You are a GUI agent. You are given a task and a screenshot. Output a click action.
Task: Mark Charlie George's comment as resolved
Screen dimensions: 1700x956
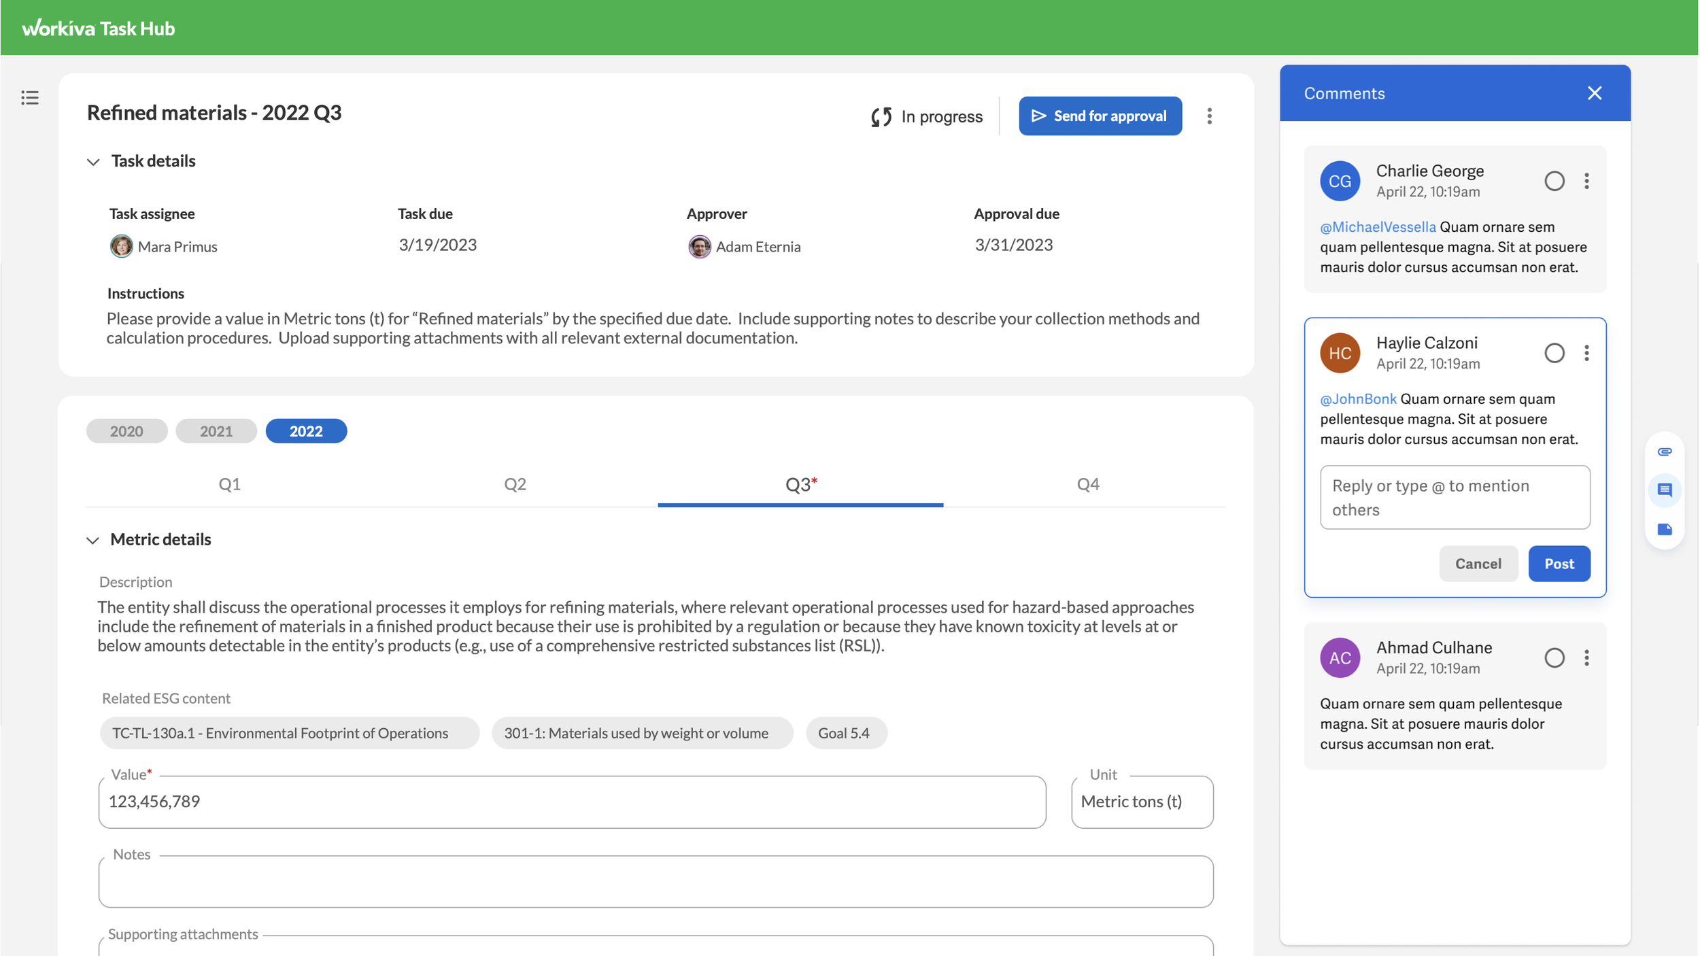click(x=1554, y=181)
